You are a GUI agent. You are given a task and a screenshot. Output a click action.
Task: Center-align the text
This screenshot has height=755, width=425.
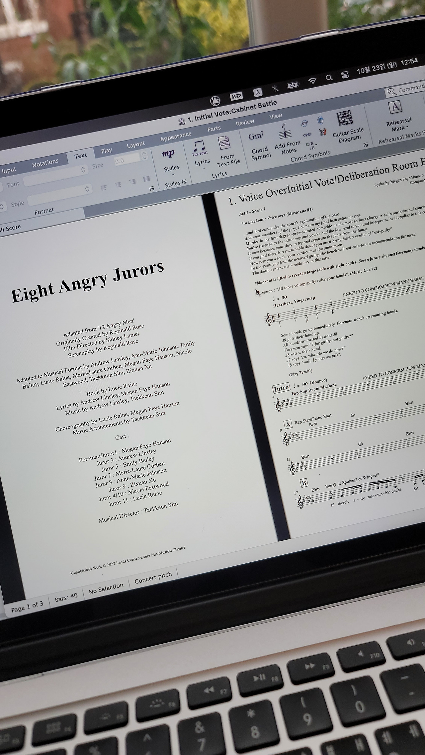click(x=118, y=184)
